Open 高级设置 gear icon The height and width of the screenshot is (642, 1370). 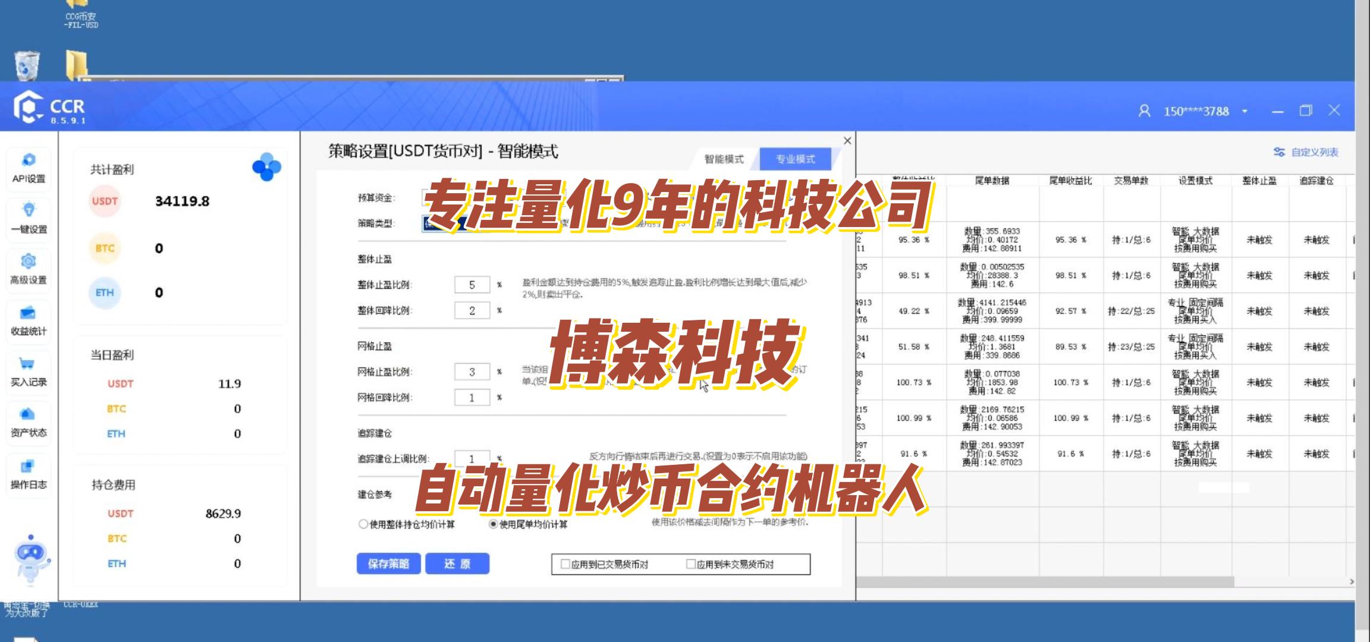(28, 262)
